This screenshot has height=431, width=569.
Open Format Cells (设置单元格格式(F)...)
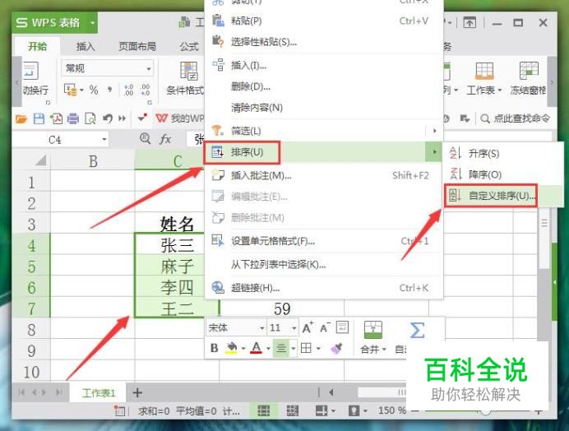[x=324, y=241]
